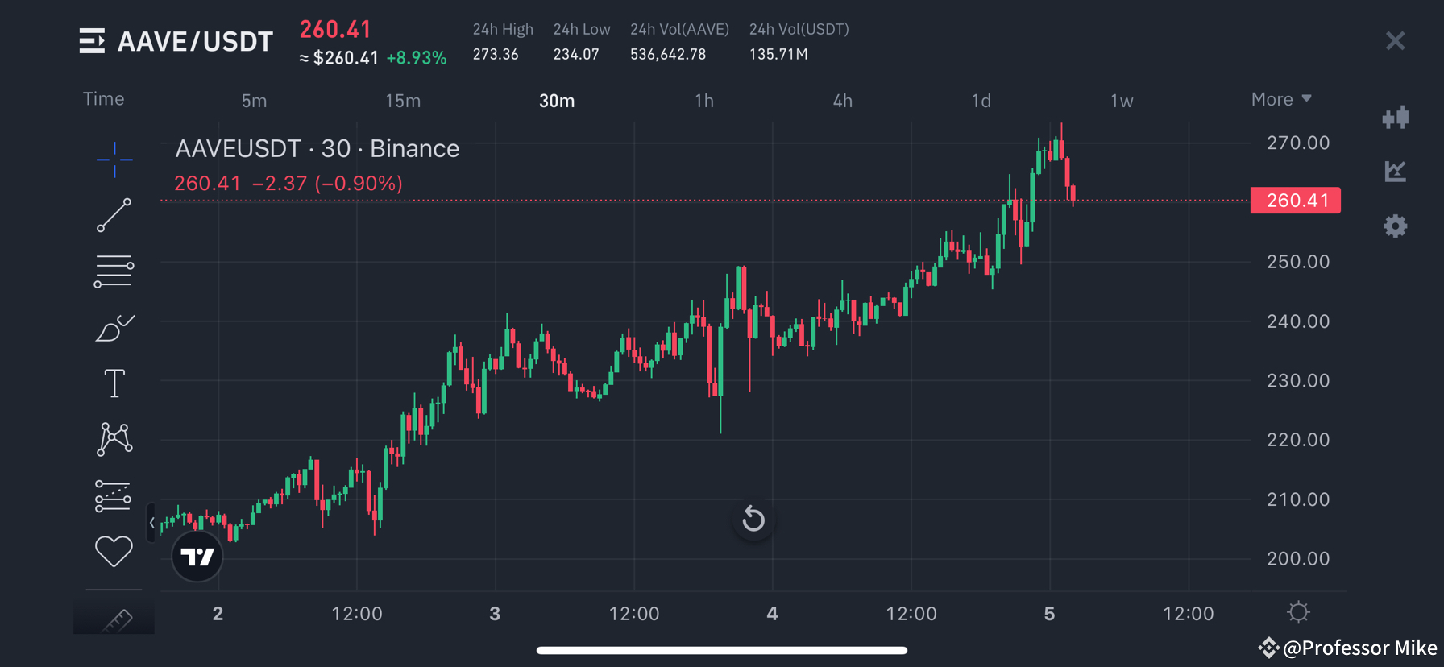Open the XABCD pattern tool
This screenshot has height=667, width=1444.
click(114, 439)
